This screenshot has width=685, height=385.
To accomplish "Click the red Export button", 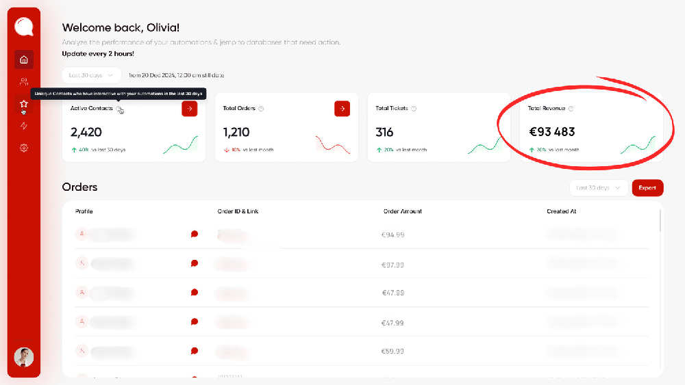I will pos(647,188).
